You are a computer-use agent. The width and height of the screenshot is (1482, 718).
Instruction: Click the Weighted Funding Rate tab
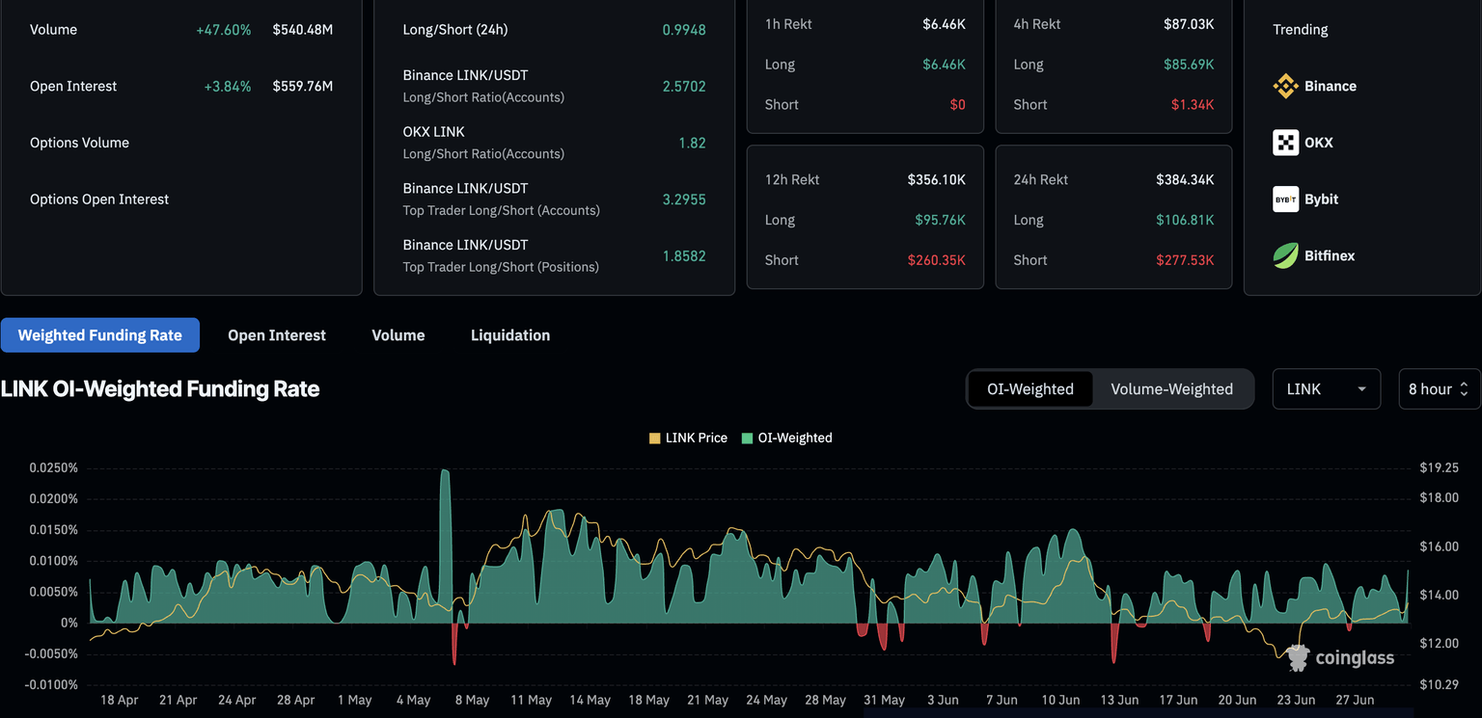pyautogui.click(x=100, y=335)
